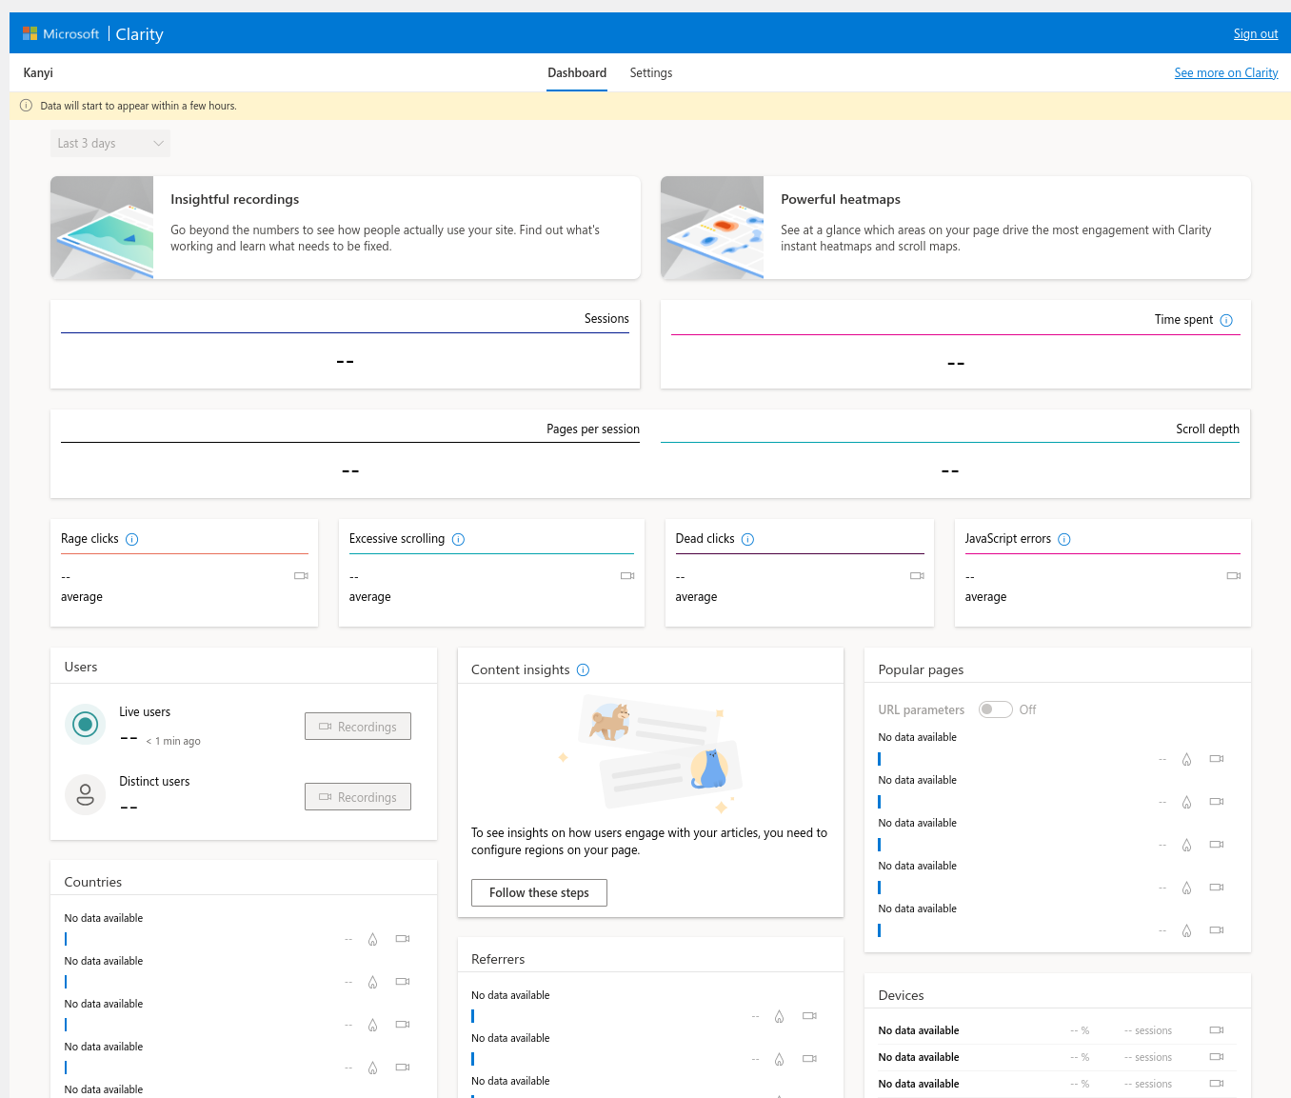This screenshot has width=1291, height=1098.
Task: Click recordings icon in third Devices row
Action: tap(1217, 1084)
